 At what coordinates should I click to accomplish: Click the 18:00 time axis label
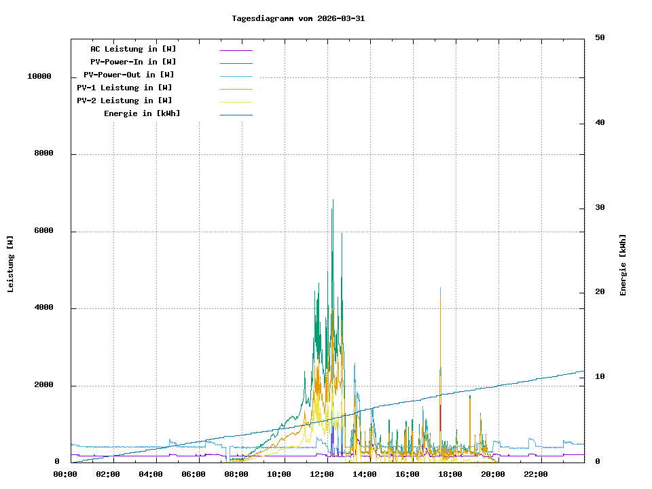pos(450,474)
